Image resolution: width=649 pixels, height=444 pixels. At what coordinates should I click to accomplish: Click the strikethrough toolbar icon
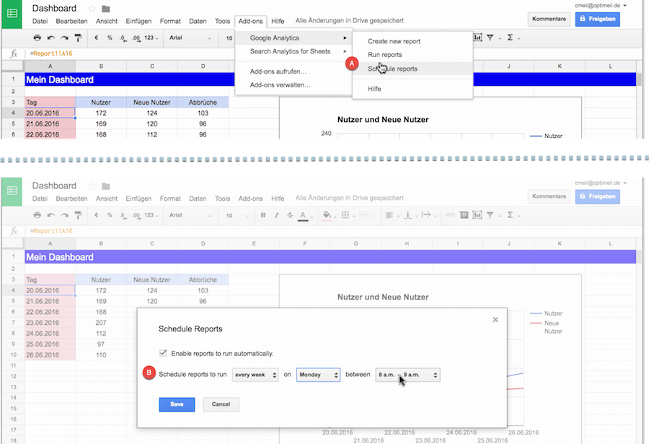coord(289,215)
